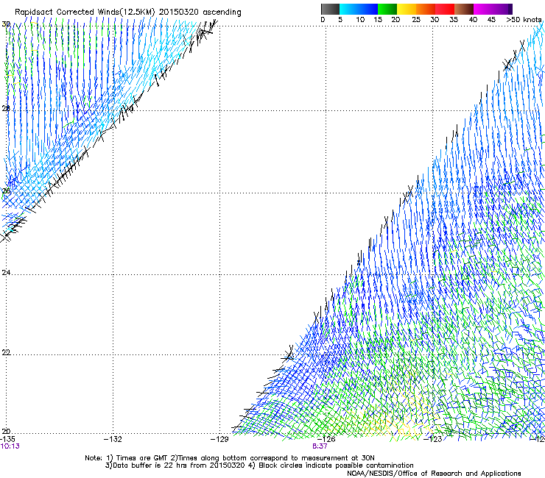Click the orange 25-30 knots legend segment
The width and height of the screenshot is (545, 478).
426,9
